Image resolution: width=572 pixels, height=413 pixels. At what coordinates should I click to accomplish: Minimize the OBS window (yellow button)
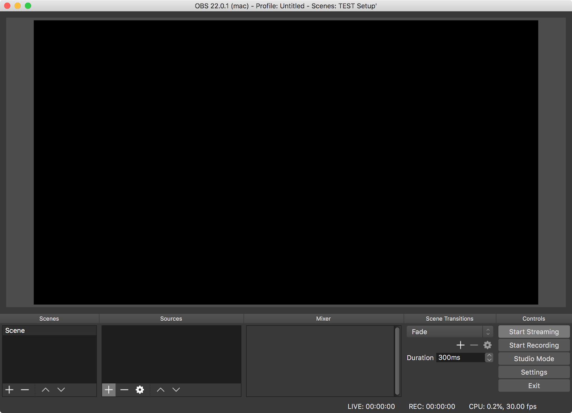point(18,6)
